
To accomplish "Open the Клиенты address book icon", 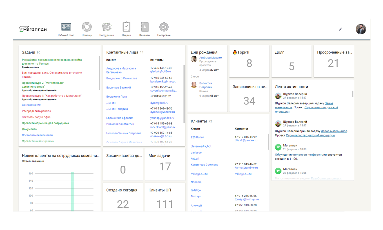I will click(x=144, y=27).
